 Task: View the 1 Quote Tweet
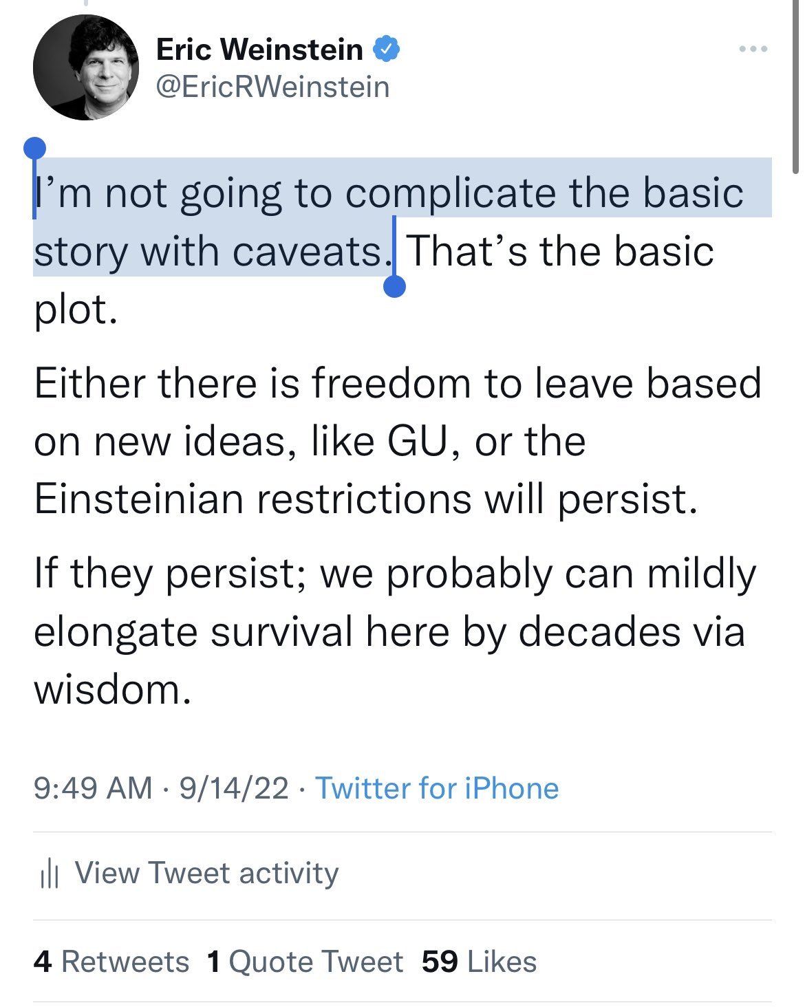(x=305, y=962)
